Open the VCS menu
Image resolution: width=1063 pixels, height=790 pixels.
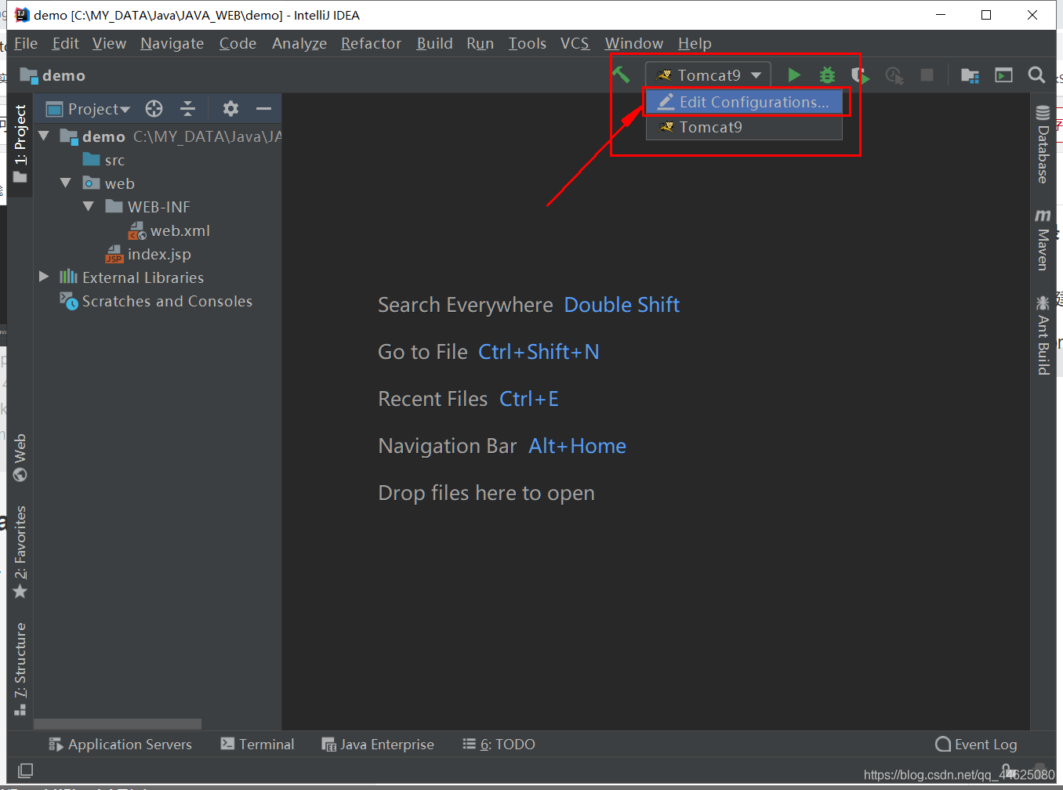pyautogui.click(x=575, y=44)
